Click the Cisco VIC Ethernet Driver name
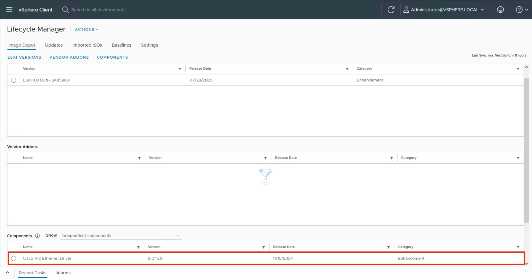 coord(47,259)
